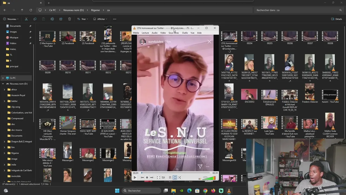Image resolution: width=346 pixels, height=195 pixels.
Task: Expand the fitgame folder node
Action: click(x=4, y=153)
